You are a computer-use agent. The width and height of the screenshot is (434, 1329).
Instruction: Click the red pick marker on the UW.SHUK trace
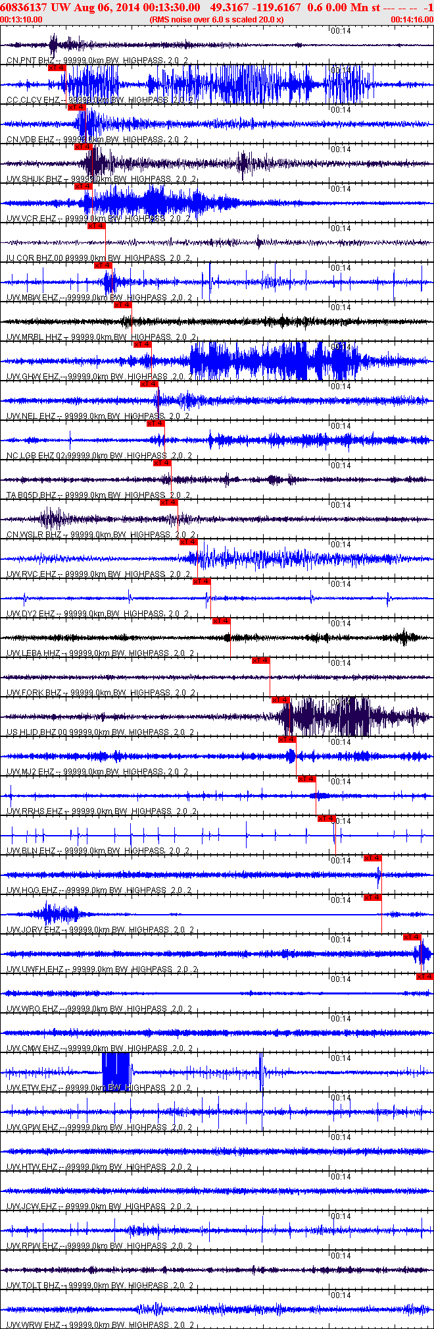coord(84,146)
